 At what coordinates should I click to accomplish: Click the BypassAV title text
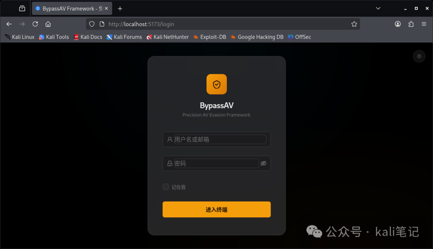point(216,105)
